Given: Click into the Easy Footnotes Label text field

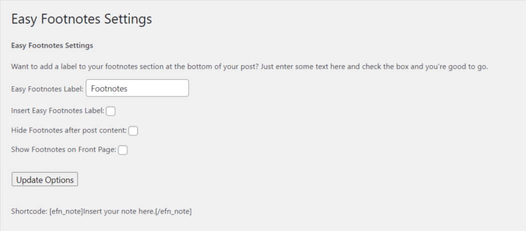Looking at the screenshot, I should (137, 88).
